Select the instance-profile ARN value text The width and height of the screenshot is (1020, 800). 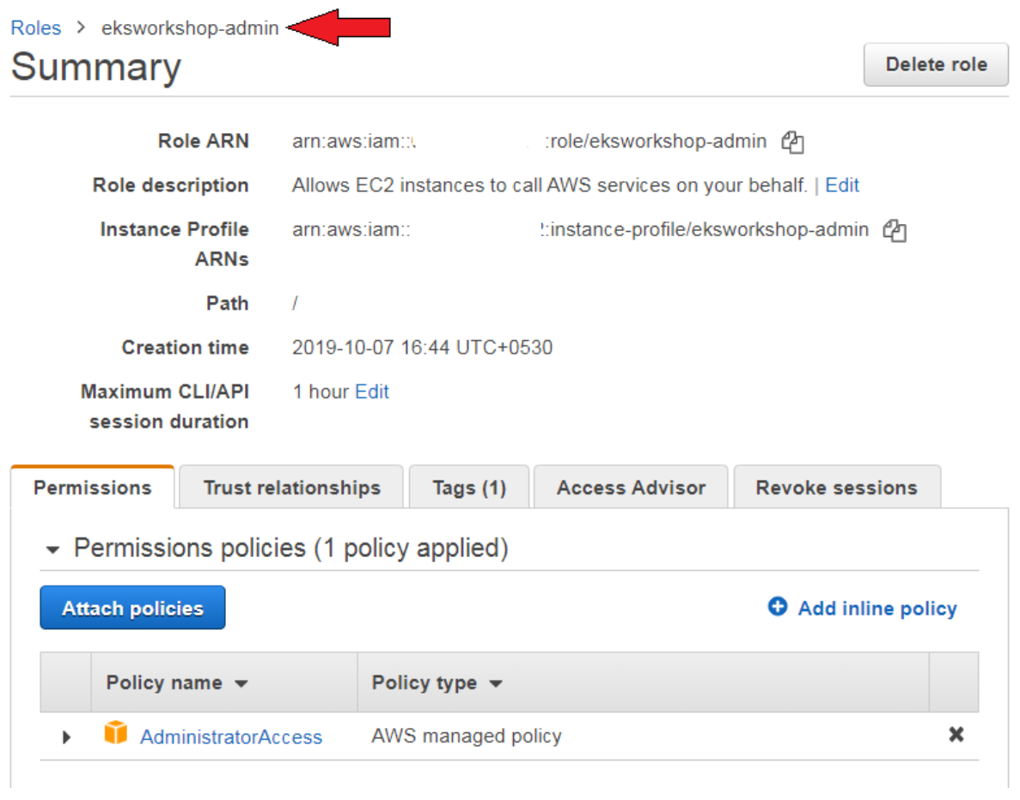coord(580,229)
